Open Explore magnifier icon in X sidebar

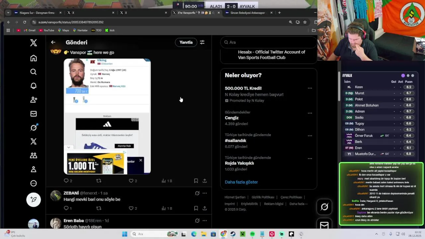coord(34,72)
